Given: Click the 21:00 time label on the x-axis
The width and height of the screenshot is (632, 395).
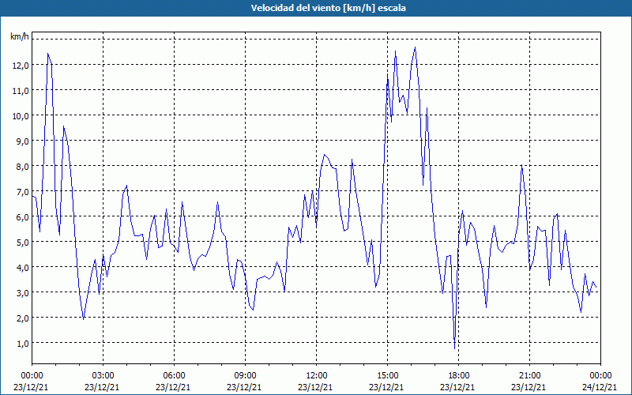Looking at the screenshot, I should click(529, 376).
